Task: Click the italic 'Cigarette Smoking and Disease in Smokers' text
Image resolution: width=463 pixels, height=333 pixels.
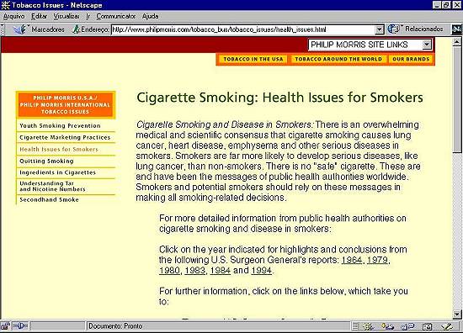Action: point(224,124)
